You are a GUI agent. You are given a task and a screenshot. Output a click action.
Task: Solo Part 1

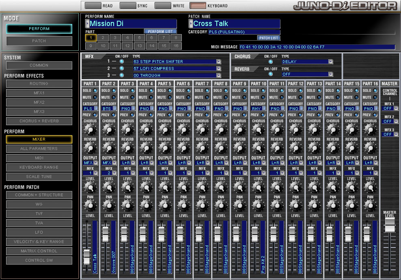(95, 91)
